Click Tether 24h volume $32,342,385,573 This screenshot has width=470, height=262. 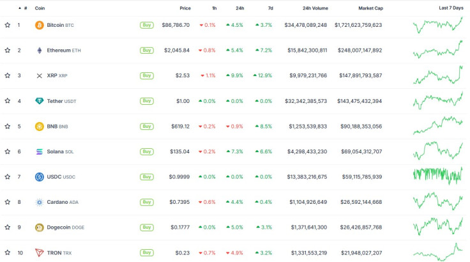point(306,101)
